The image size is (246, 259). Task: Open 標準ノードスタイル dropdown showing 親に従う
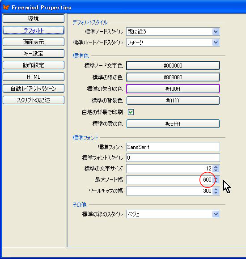tap(173, 32)
